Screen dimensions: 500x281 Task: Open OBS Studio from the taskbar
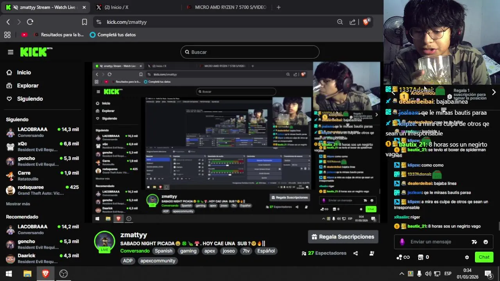[63, 274]
